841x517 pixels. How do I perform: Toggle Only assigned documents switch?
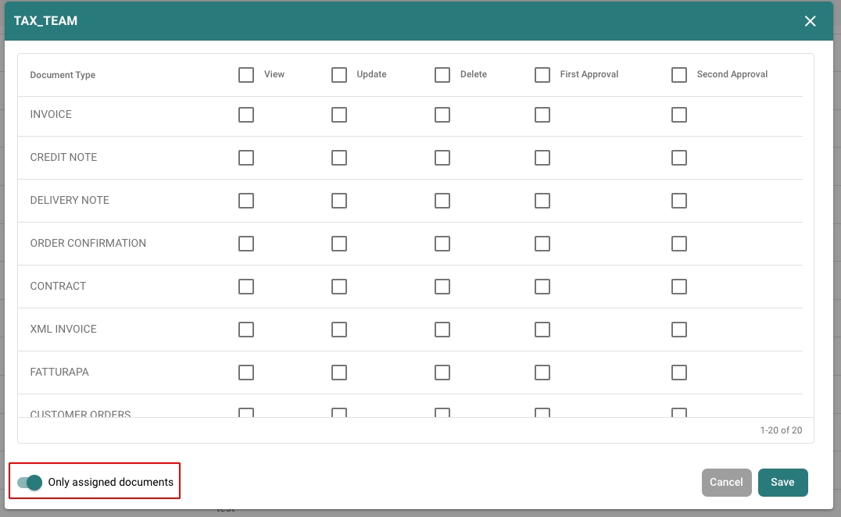[30, 483]
